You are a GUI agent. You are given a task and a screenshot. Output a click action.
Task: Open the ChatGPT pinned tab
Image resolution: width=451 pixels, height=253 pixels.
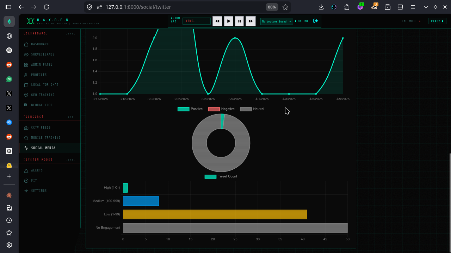tap(9, 50)
